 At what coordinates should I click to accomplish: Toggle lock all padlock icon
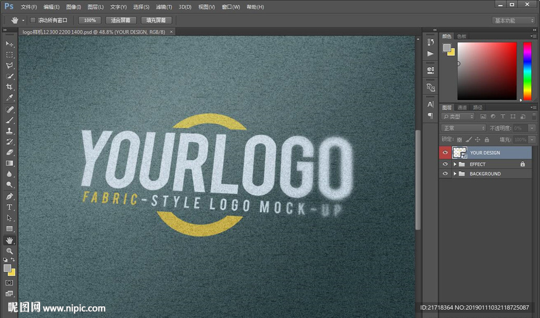(x=487, y=140)
